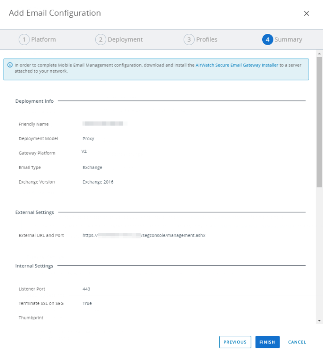Click the External Settings section heading
This screenshot has width=323, height=355.
tap(34, 213)
